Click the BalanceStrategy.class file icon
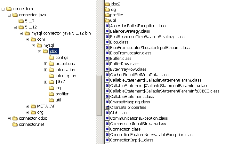 (107, 31)
